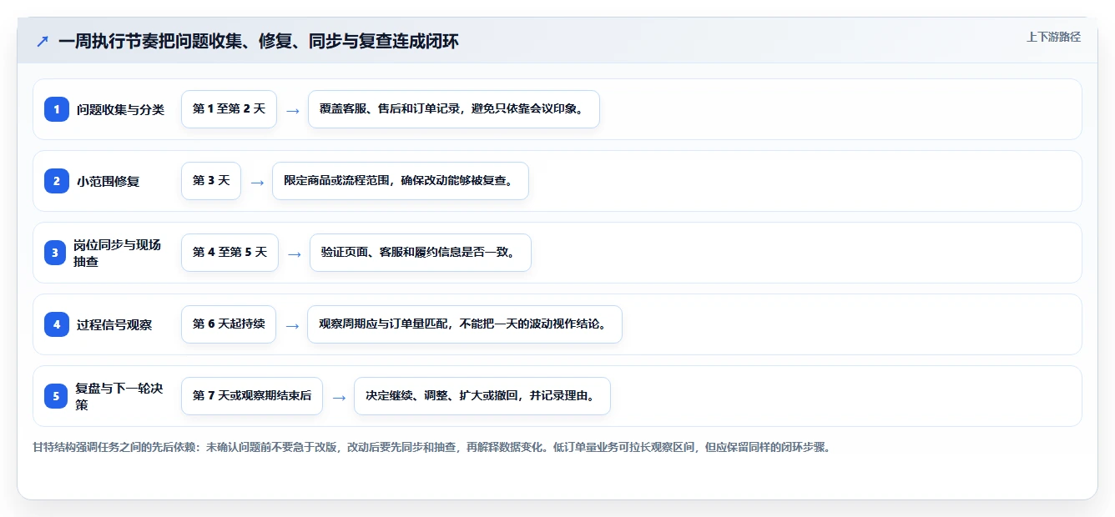Click the 问题收集与分类 step label

120,109
